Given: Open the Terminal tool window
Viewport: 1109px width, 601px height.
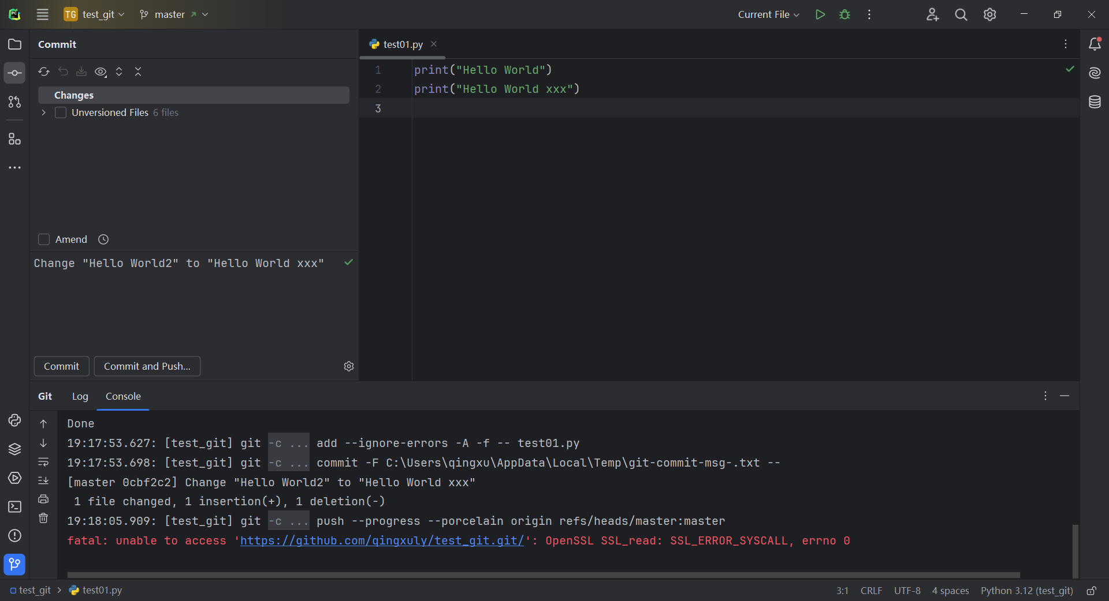Looking at the screenshot, I should [15, 507].
